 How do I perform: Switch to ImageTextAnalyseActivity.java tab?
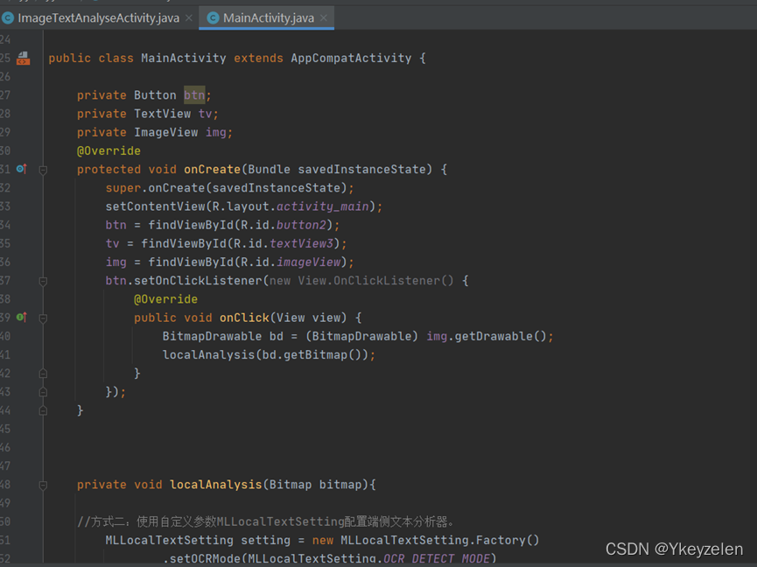98,18
